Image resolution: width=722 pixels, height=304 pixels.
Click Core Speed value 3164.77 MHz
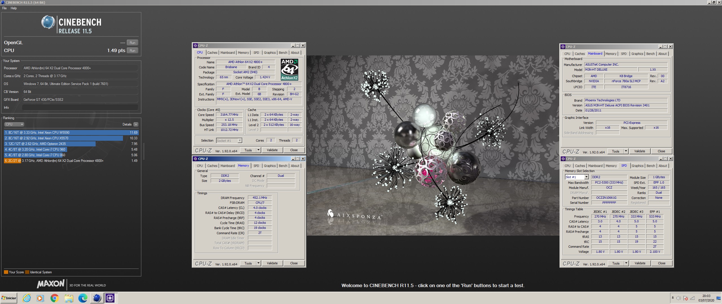229,115
